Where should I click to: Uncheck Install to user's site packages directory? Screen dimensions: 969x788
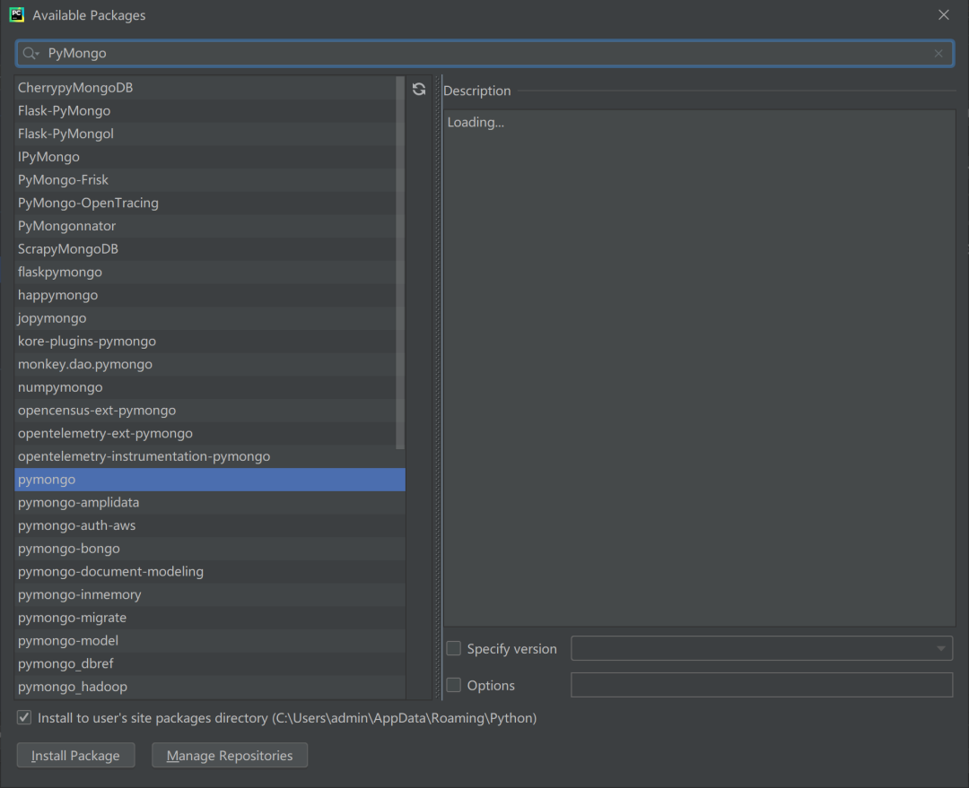tap(24, 717)
